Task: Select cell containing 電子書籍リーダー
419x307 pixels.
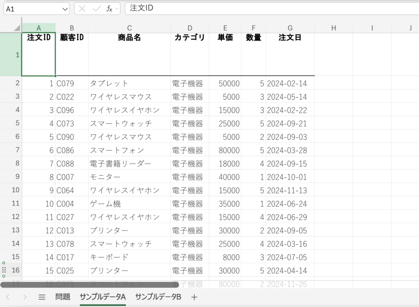Action: tap(129, 164)
